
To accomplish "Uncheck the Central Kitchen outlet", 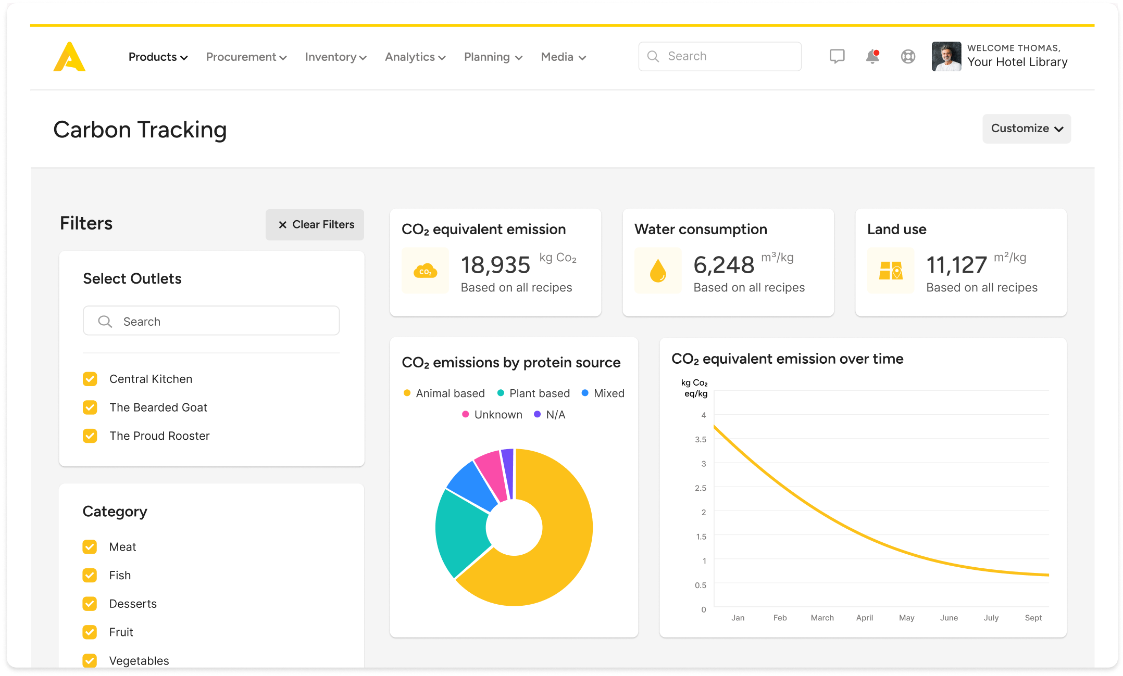I will coord(90,379).
